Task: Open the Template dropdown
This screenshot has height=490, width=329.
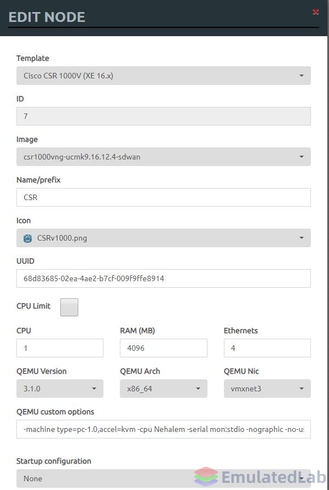Action: click(164, 76)
